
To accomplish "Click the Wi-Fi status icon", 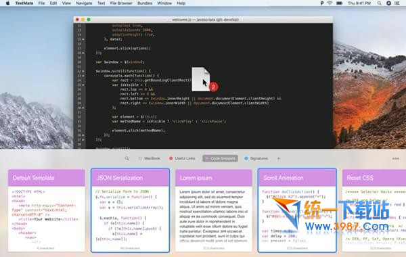I will point(330,3).
